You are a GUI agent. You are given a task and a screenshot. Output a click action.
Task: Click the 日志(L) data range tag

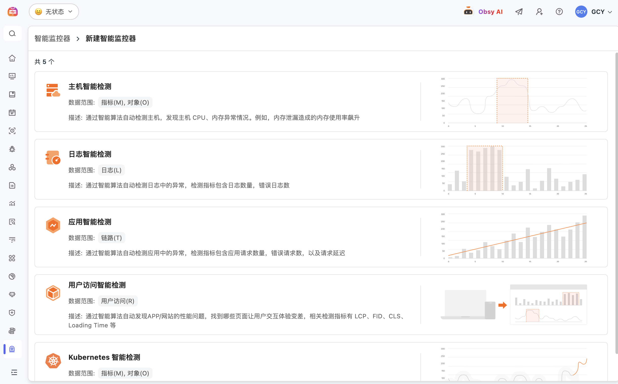111,170
